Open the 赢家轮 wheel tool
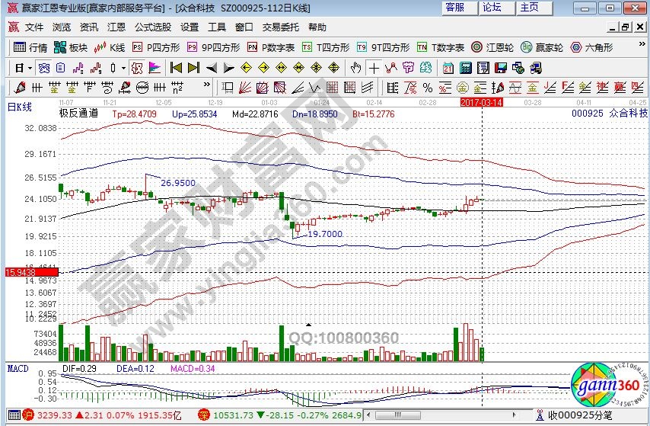 pos(541,47)
